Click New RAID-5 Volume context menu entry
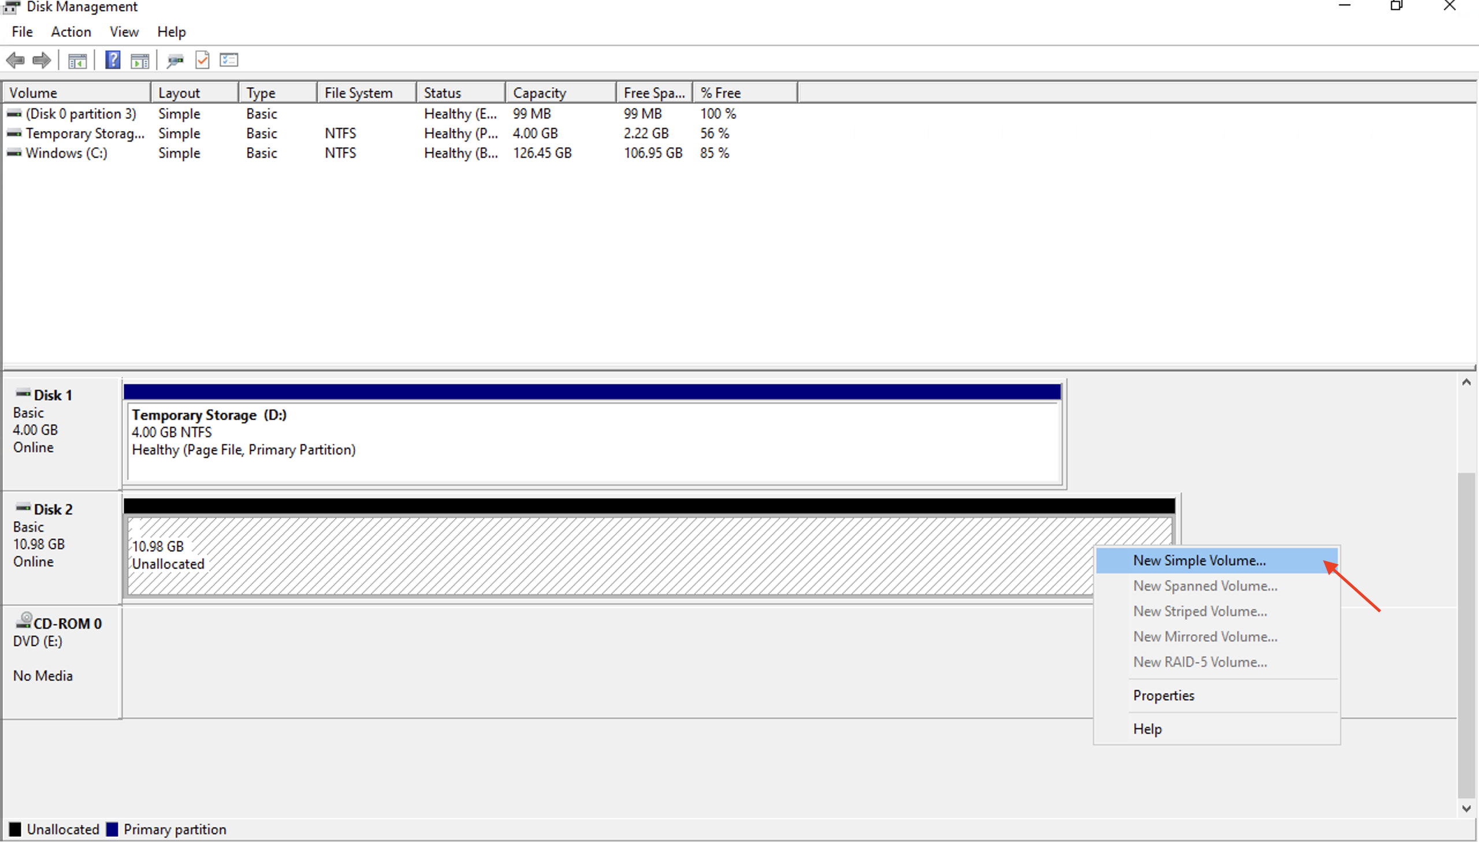 pos(1217,662)
